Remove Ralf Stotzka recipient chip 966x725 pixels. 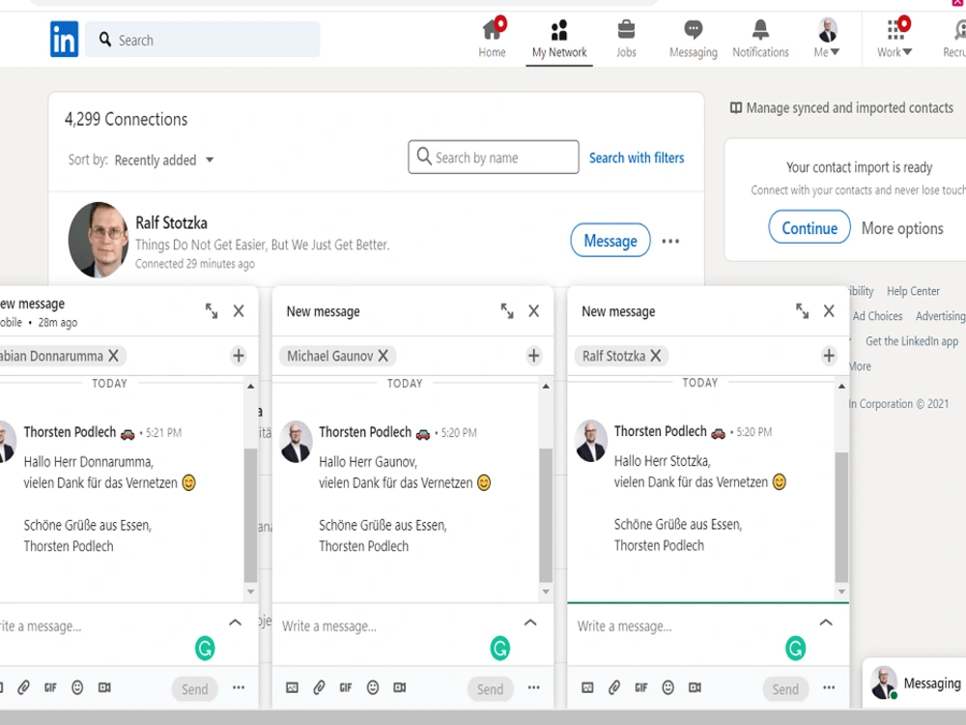point(656,356)
